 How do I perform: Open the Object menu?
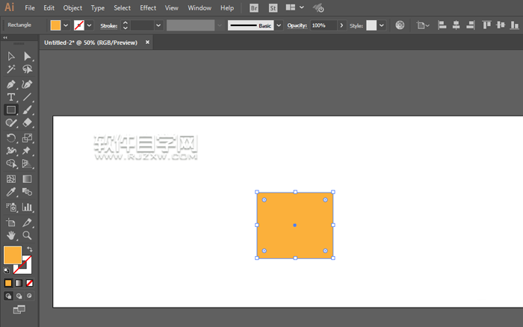(73, 7)
